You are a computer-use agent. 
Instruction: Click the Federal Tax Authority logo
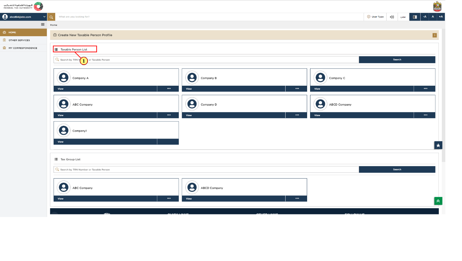click(x=23, y=6)
